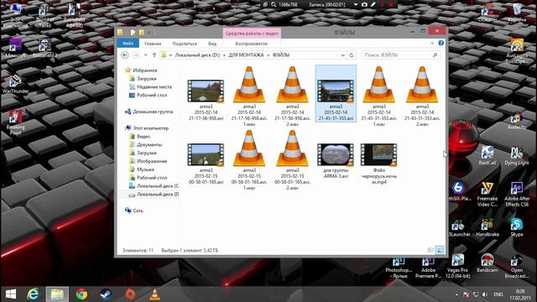Open the WarThunder desktop shortcut
This screenshot has width=537, height=302.
[15, 84]
